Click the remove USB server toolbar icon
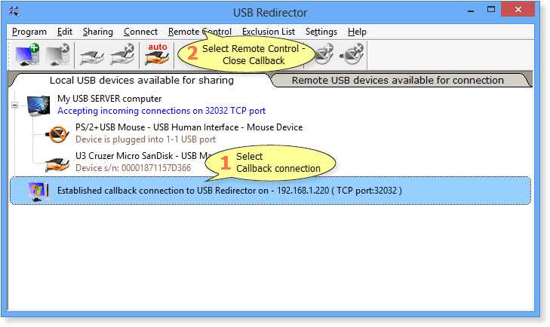 [x=58, y=55]
